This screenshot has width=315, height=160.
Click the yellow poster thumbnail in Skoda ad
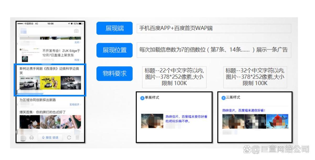(x=50, y=83)
